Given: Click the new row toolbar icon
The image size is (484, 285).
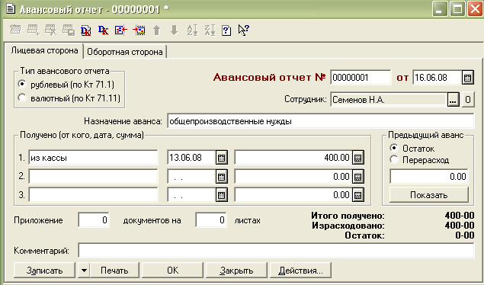Looking at the screenshot, I should (15, 30).
